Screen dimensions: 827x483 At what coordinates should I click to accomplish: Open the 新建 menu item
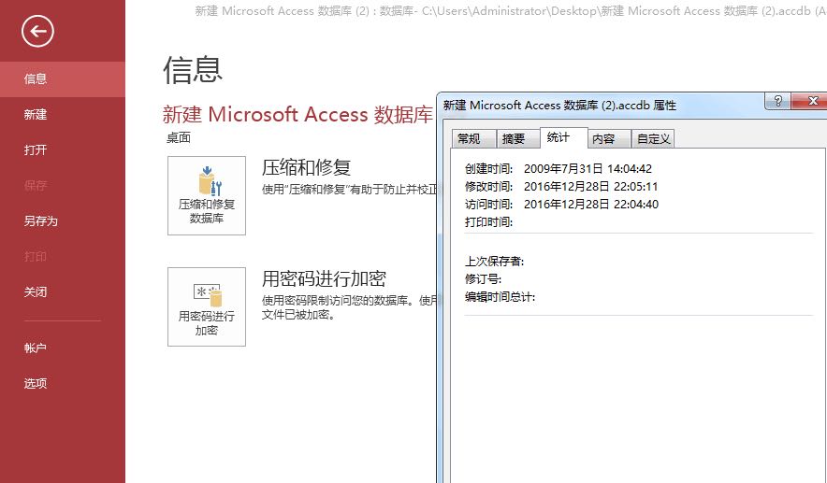coord(63,114)
